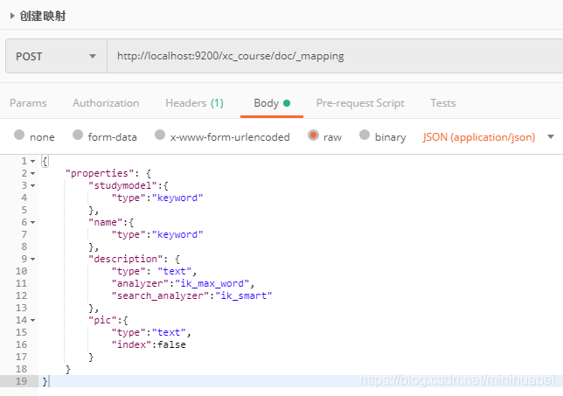The width and height of the screenshot is (563, 396).
Task: Click "keyword" value on line 7
Action: [x=177, y=235]
